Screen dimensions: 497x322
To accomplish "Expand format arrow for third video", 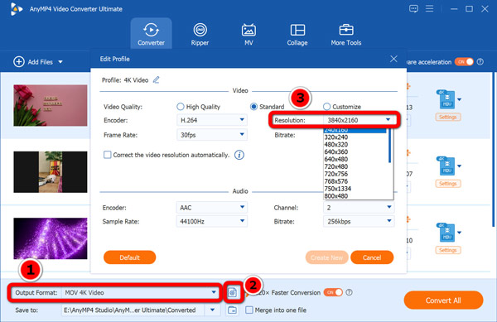I will [459, 233].
